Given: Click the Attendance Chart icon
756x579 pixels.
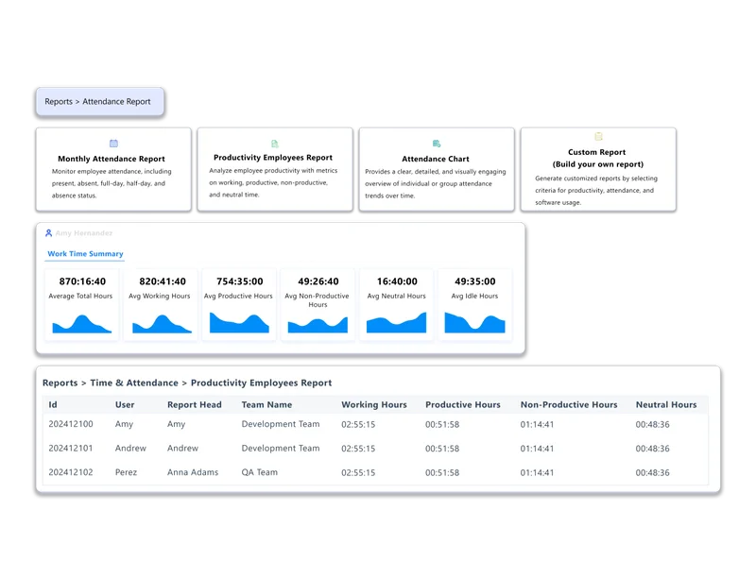Looking at the screenshot, I should 437,144.
